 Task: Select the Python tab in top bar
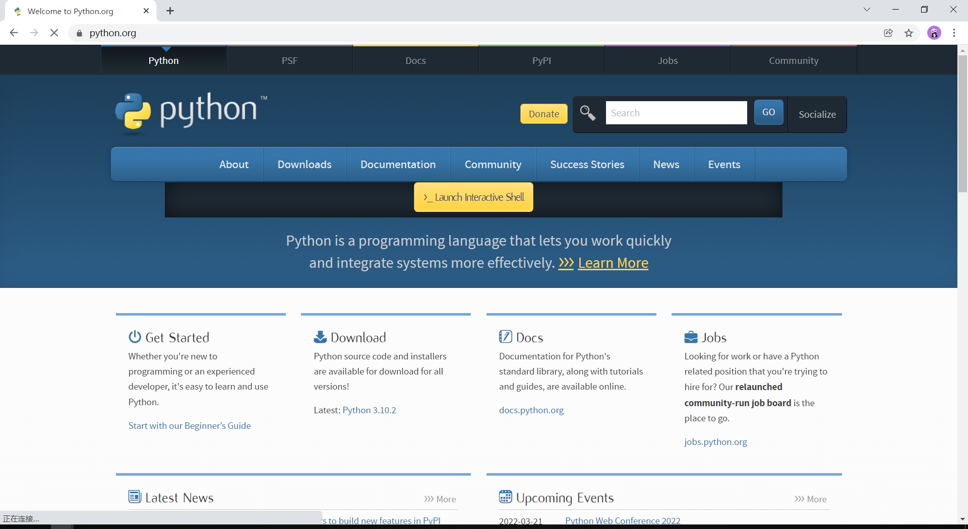(x=163, y=60)
